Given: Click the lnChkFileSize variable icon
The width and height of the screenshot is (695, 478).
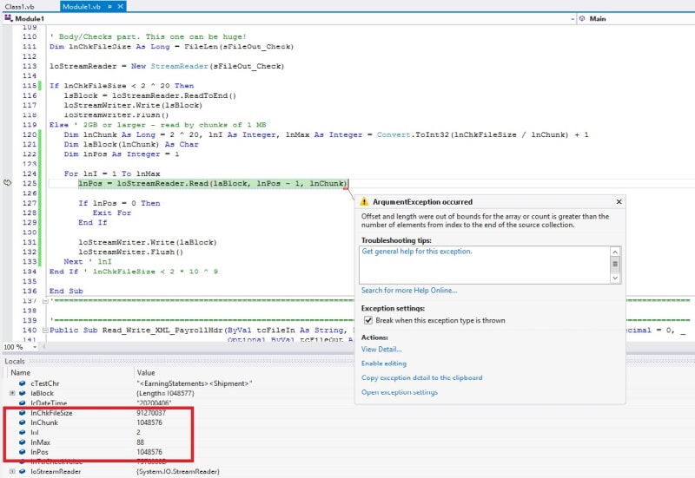Looking at the screenshot, I should [x=23, y=413].
